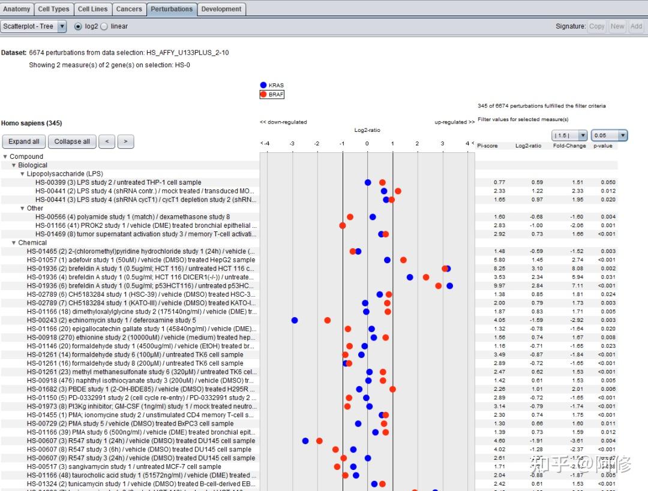The height and width of the screenshot is (491, 648).
Task: Select the log2 radio button
Action: point(78,26)
